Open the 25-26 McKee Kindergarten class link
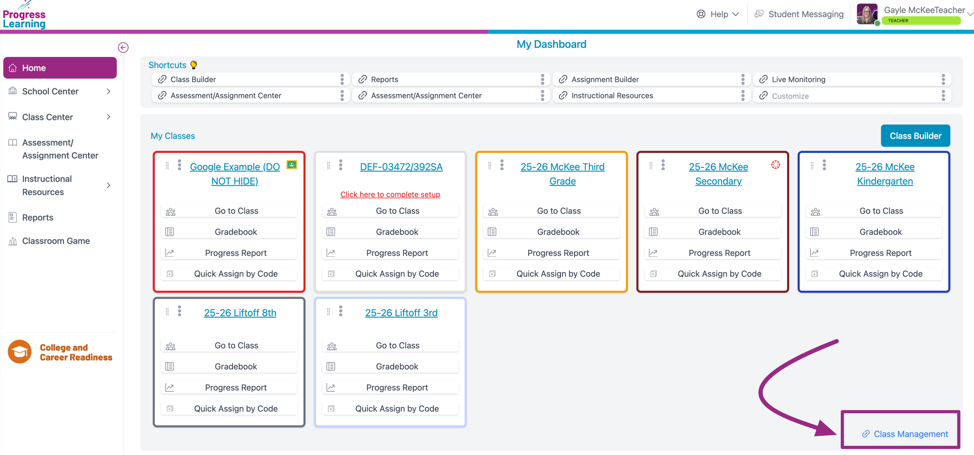Viewport: 974px width, 455px height. click(x=885, y=174)
